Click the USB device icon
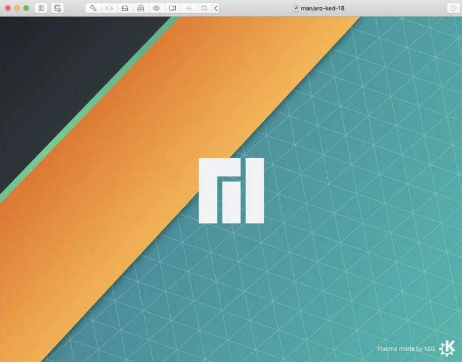 (x=188, y=8)
